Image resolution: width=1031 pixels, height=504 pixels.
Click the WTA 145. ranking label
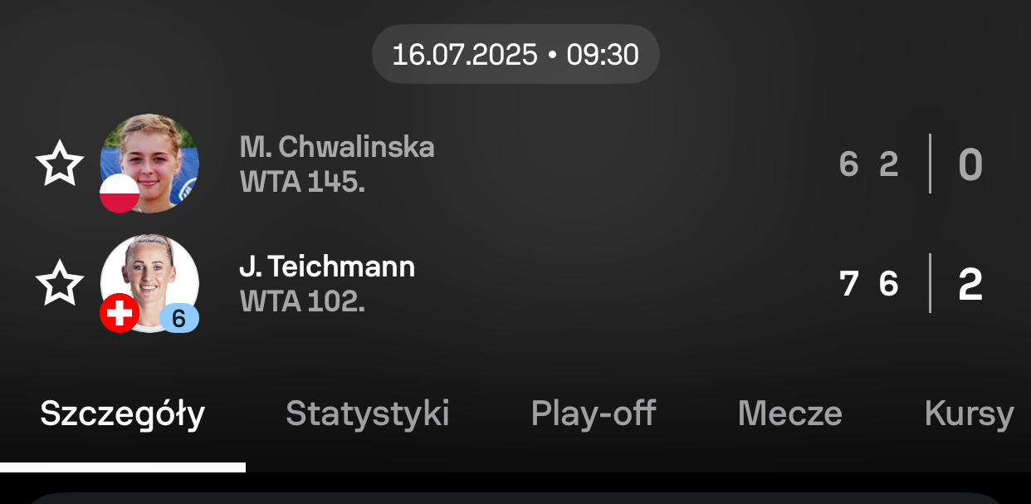[302, 182]
